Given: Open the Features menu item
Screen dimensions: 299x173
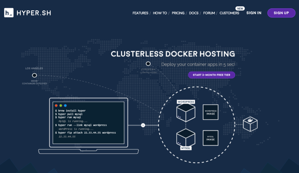Looking at the screenshot, I should pos(140,13).
